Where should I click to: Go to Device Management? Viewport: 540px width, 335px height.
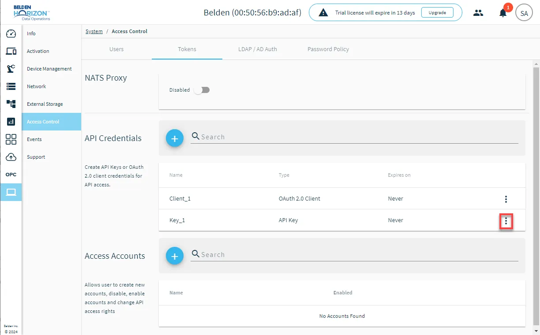point(51,69)
